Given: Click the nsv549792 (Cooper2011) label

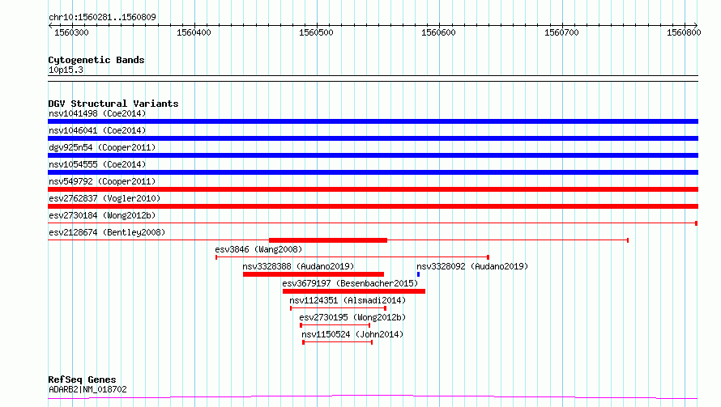Looking at the screenshot, I should (102, 181).
